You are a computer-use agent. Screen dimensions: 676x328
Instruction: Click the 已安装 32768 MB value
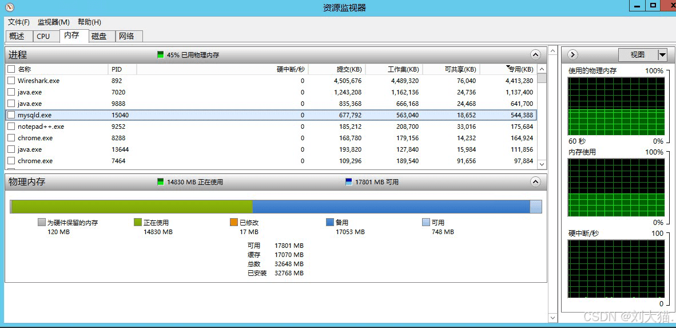point(289,272)
